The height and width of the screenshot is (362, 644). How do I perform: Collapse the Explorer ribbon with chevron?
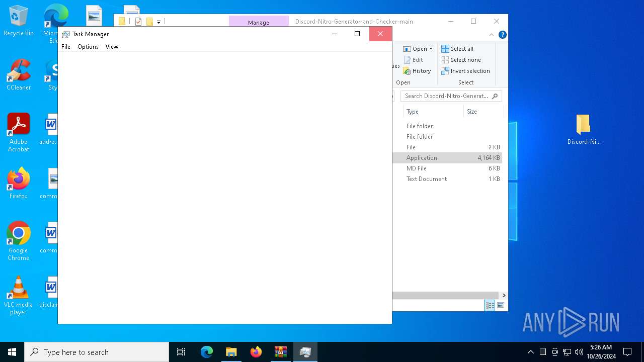pyautogui.click(x=492, y=35)
